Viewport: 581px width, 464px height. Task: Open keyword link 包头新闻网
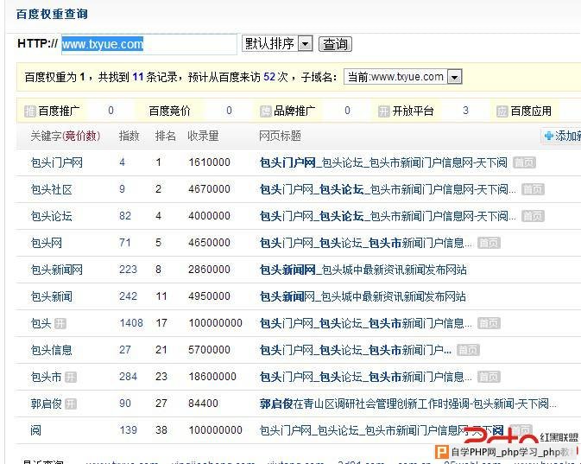coord(57,270)
